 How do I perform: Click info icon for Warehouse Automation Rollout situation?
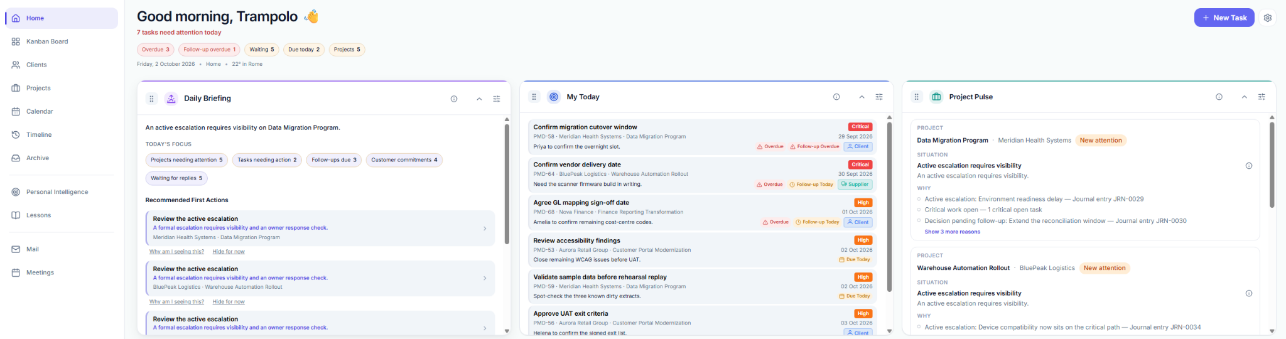pos(1249,293)
